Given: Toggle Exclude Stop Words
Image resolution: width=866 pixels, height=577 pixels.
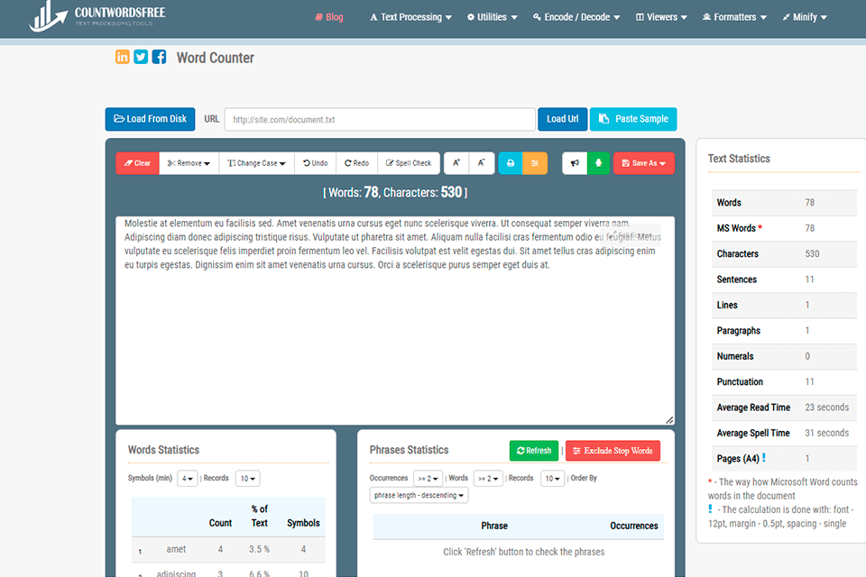Looking at the screenshot, I should point(613,451).
